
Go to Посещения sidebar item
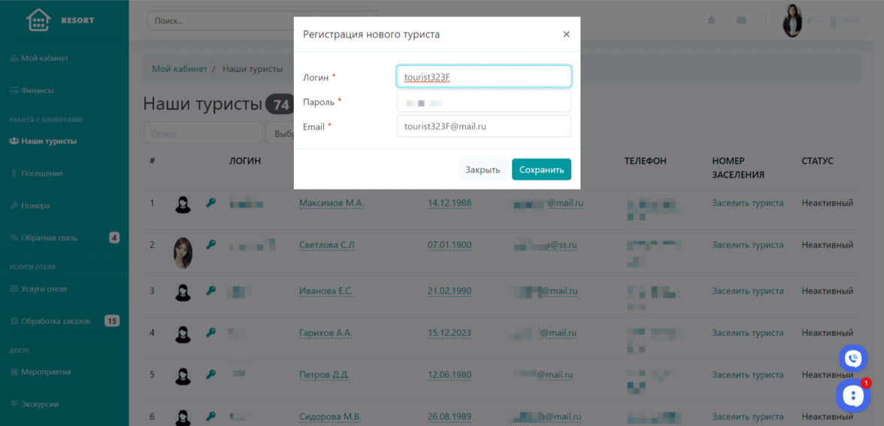click(x=42, y=174)
